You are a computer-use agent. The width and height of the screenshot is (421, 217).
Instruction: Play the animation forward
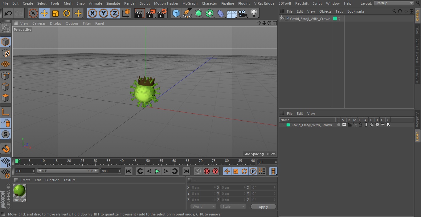pyautogui.click(x=157, y=171)
